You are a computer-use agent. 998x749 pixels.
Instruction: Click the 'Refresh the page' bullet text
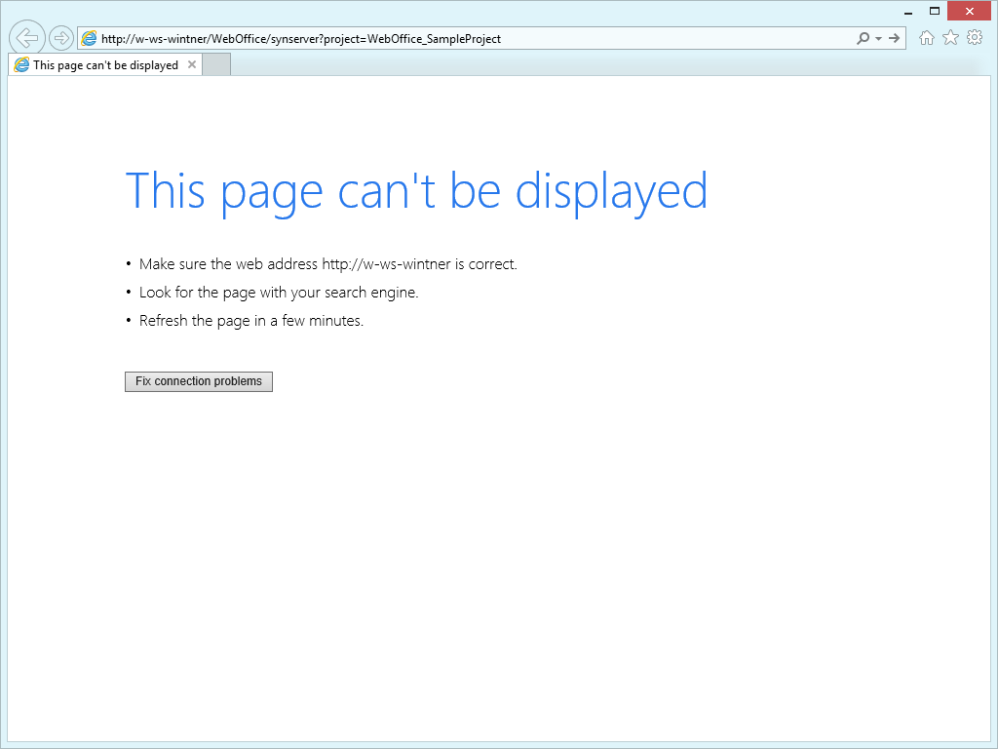point(251,320)
